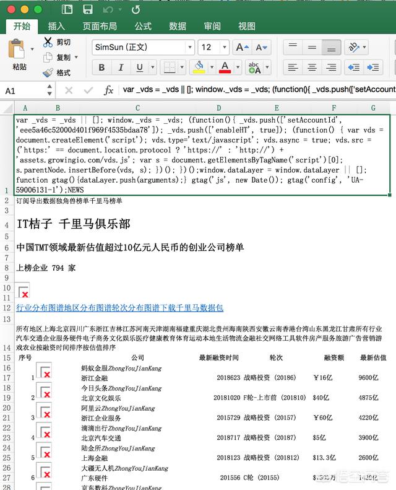Decrease font size with the smaller A button
The width and height of the screenshot is (396, 490).
pos(262,48)
